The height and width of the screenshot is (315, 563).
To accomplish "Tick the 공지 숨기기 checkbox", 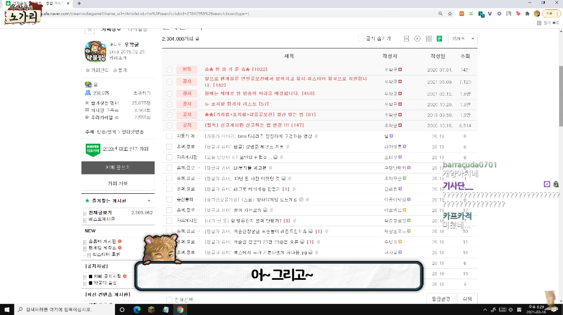I will [361, 39].
